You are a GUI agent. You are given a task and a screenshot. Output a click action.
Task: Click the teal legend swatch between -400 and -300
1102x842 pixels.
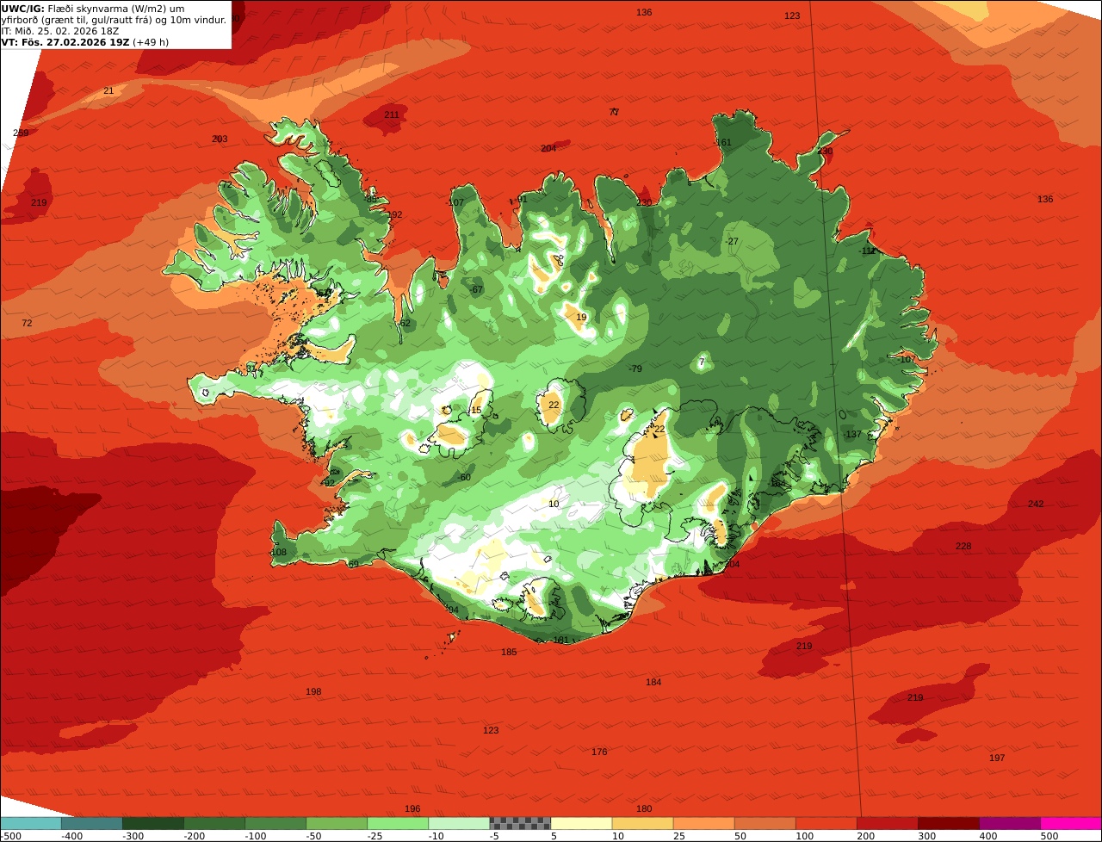92,823
